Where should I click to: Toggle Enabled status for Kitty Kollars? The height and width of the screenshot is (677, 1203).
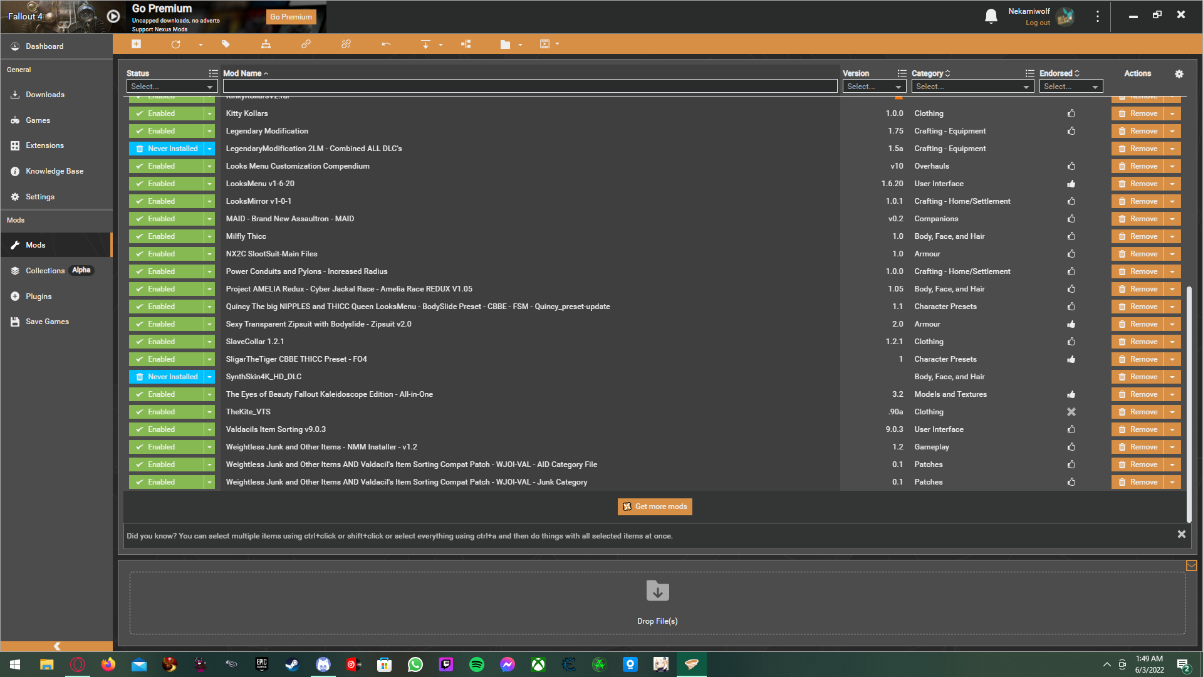(166, 113)
